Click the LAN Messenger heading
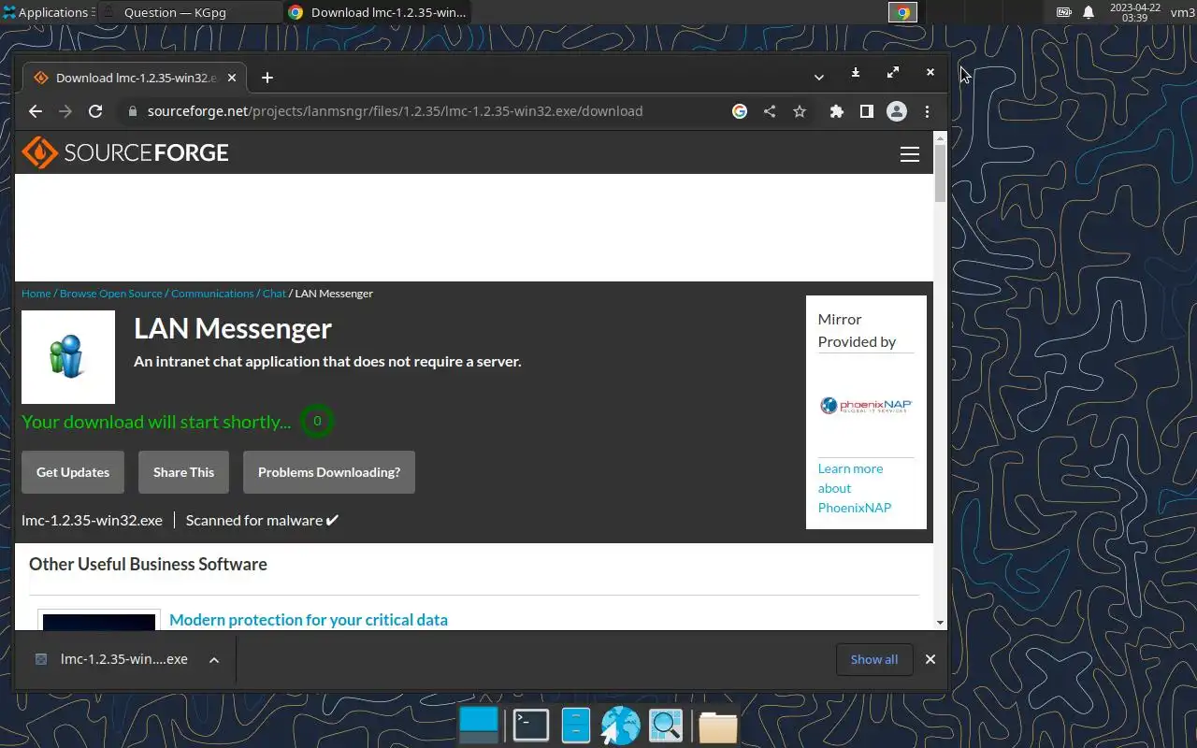1197x748 pixels. [233, 328]
